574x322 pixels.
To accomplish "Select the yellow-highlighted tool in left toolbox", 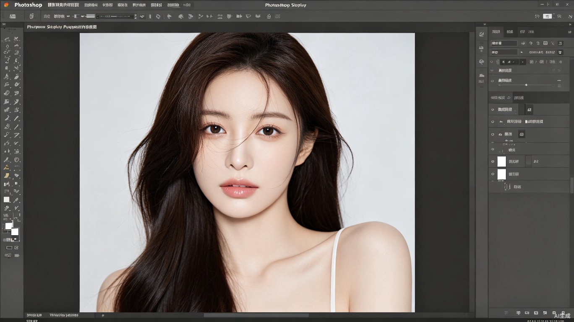I will [7, 175].
